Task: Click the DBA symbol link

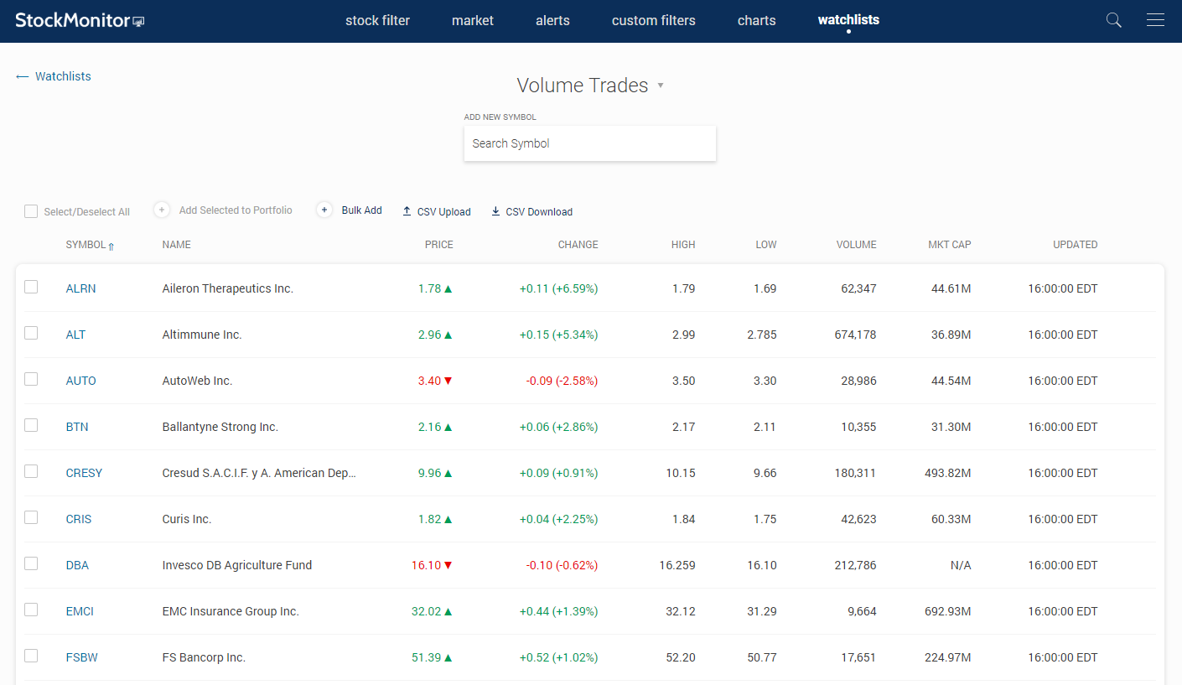Action: 77,564
